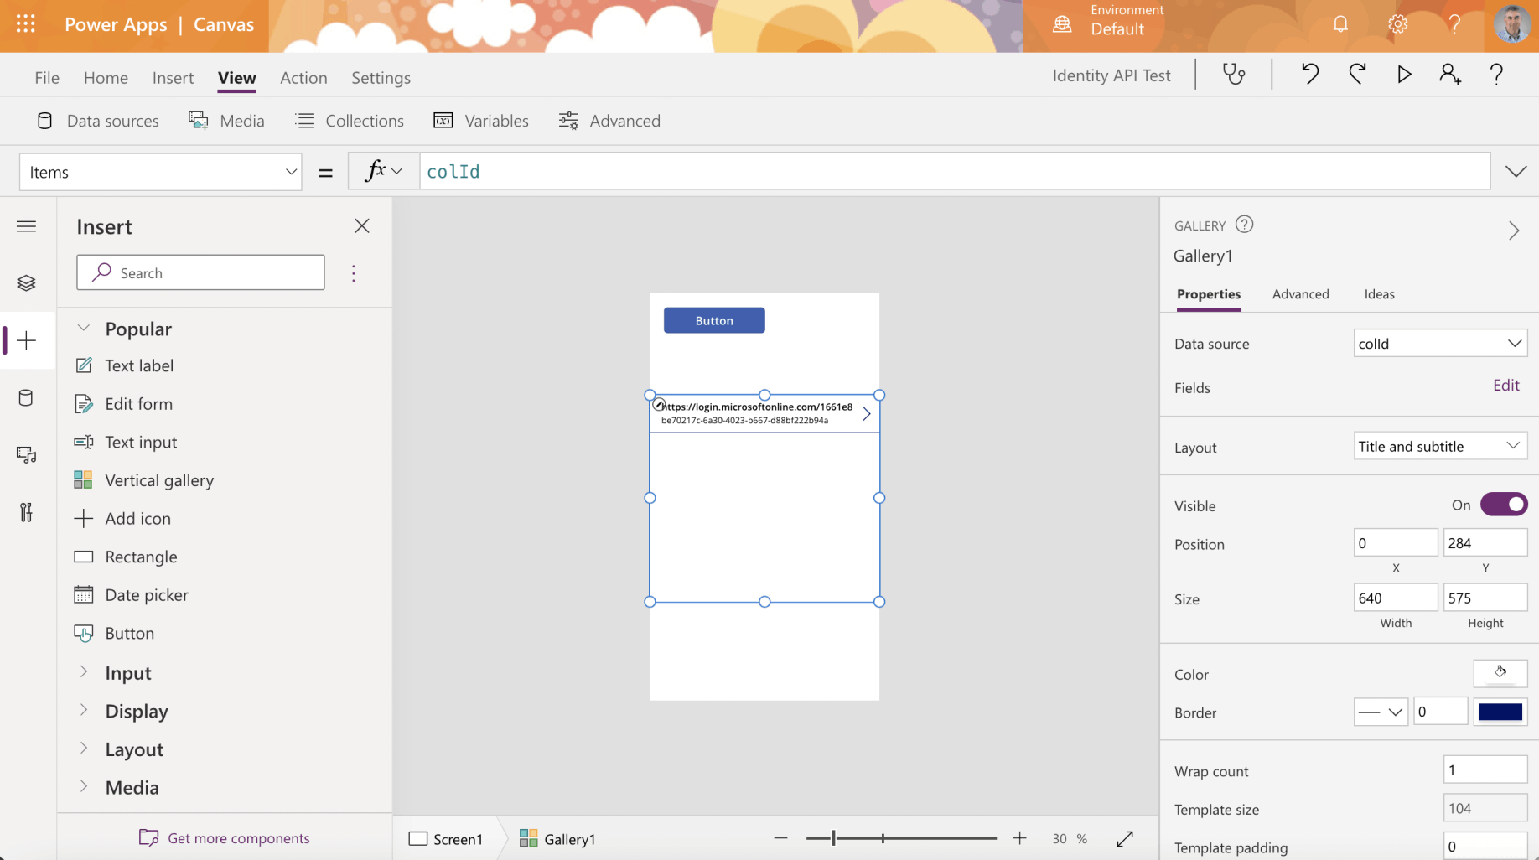This screenshot has height=860, width=1539.
Task: Click the Border color swatch
Action: [x=1500, y=712]
